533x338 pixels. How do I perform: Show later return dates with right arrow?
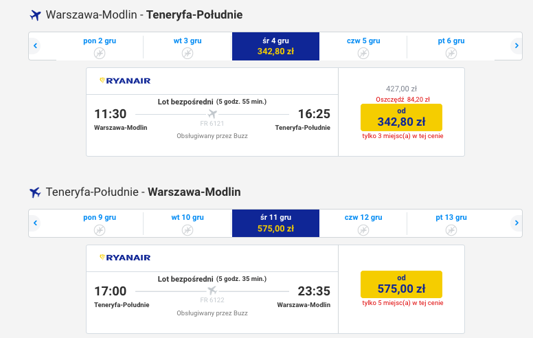[x=517, y=223]
